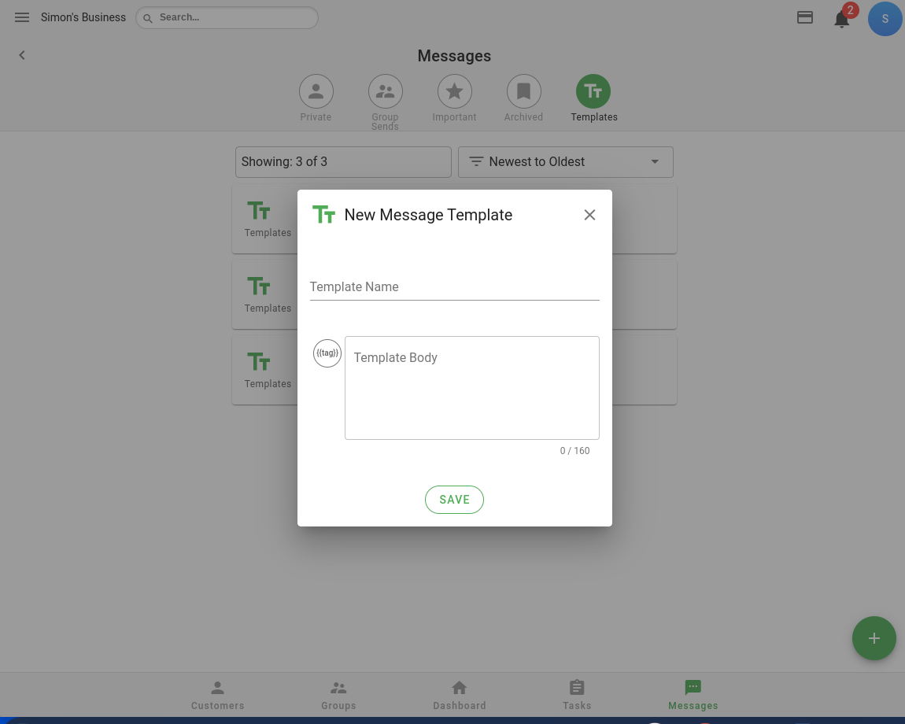This screenshot has height=724, width=905.
Task: Click the Simon's Business title
Action: pyautogui.click(x=83, y=17)
